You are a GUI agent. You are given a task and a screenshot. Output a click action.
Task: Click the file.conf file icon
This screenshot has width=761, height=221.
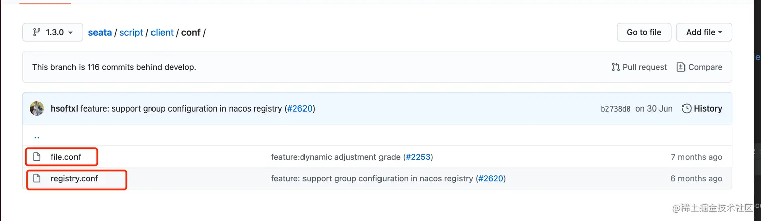coord(37,157)
